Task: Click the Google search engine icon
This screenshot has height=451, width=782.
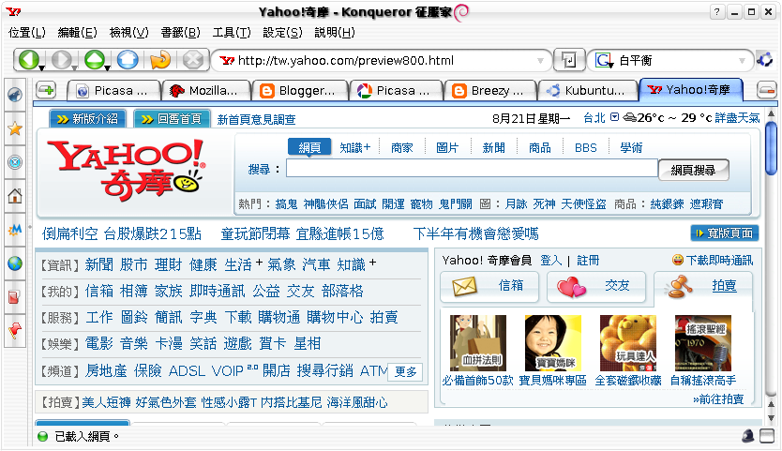Action: [604, 60]
